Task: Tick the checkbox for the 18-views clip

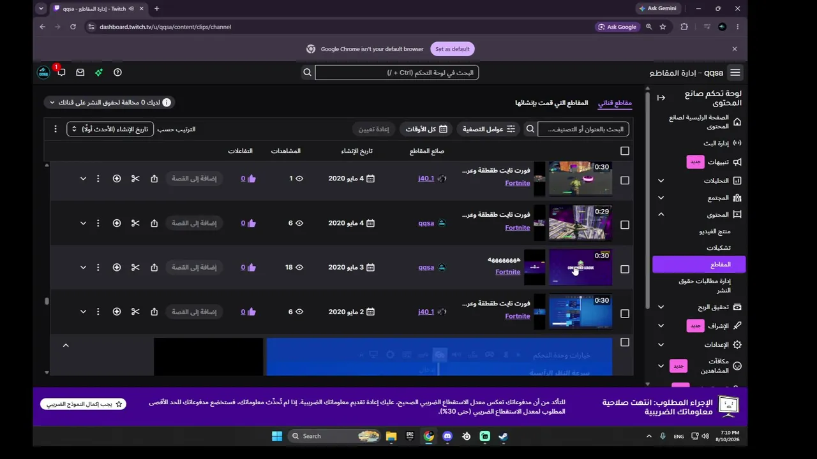Action: pyautogui.click(x=625, y=269)
